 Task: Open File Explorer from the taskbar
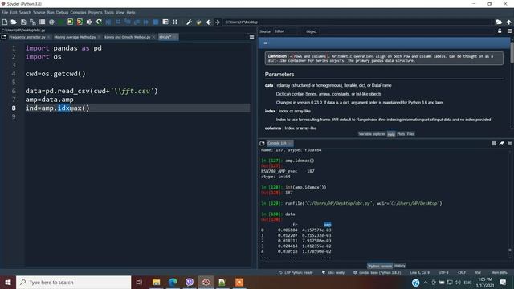click(x=157, y=282)
